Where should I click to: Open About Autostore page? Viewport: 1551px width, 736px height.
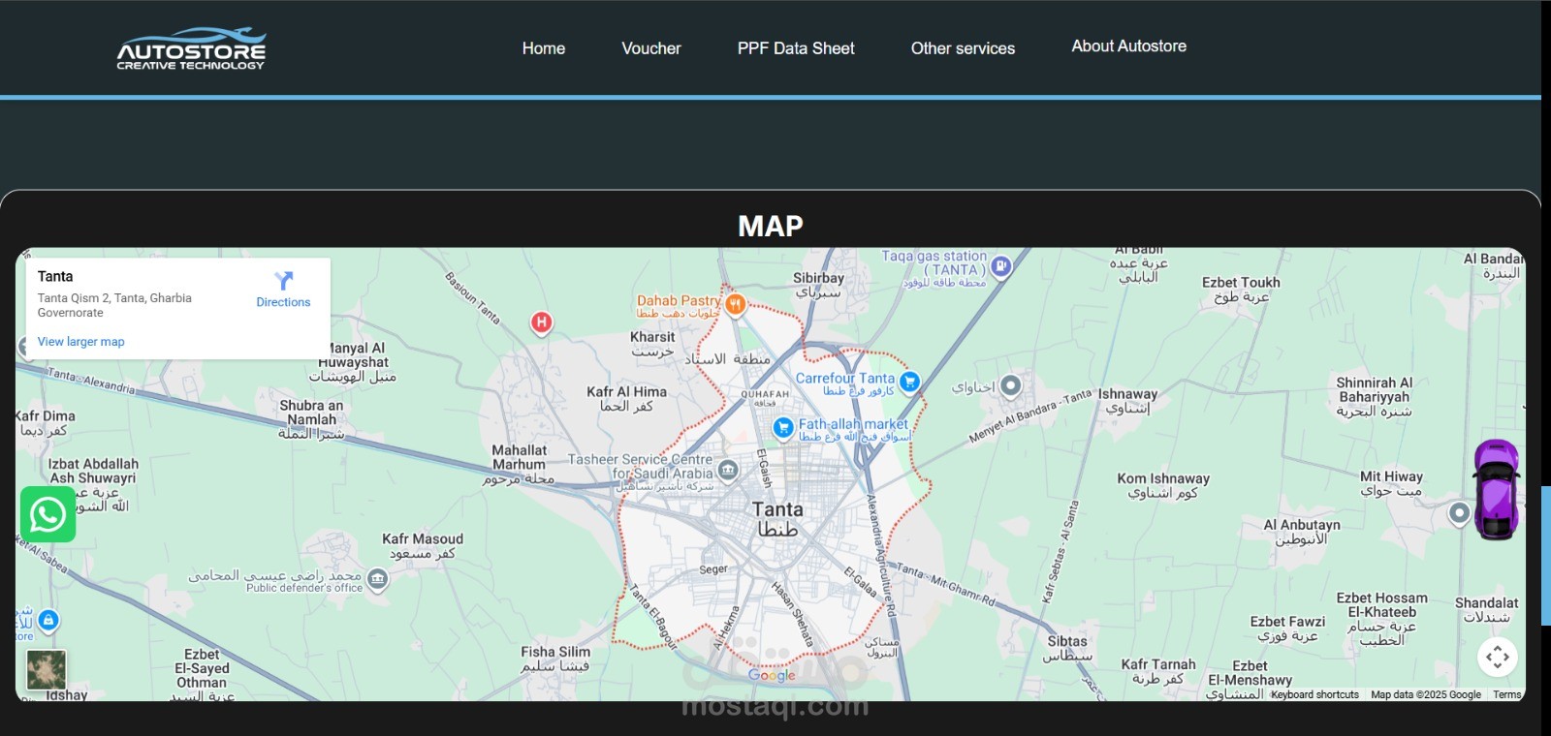pyautogui.click(x=1128, y=46)
